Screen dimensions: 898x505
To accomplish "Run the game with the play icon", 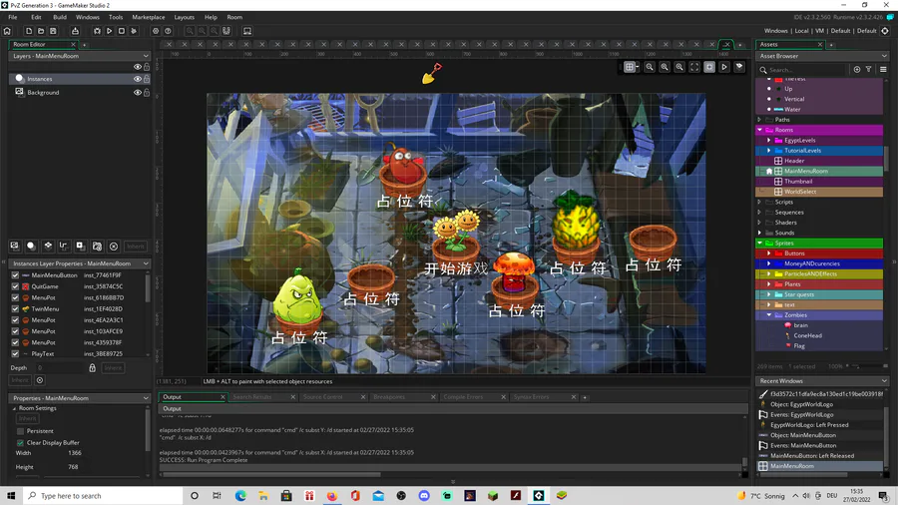I will tap(109, 31).
